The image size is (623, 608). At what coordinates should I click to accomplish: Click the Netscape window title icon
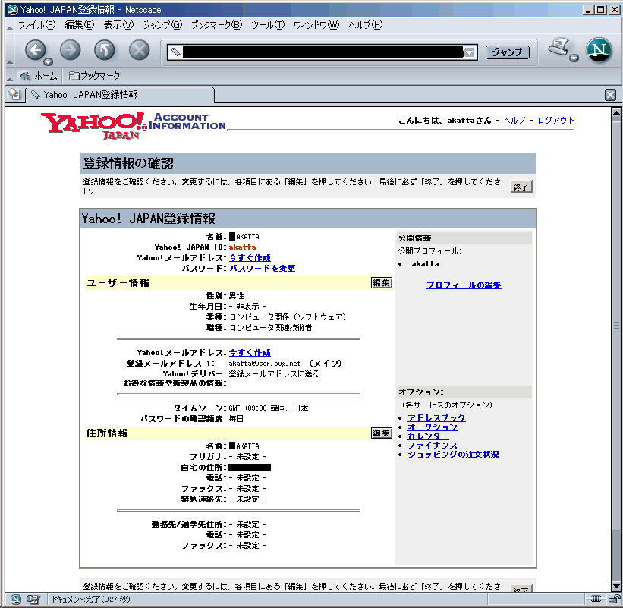coord(12,9)
